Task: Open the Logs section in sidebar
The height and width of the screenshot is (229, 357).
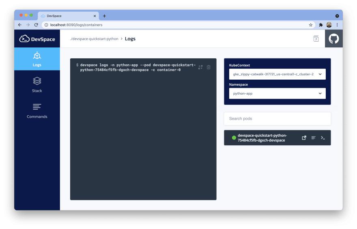Action: 37,59
